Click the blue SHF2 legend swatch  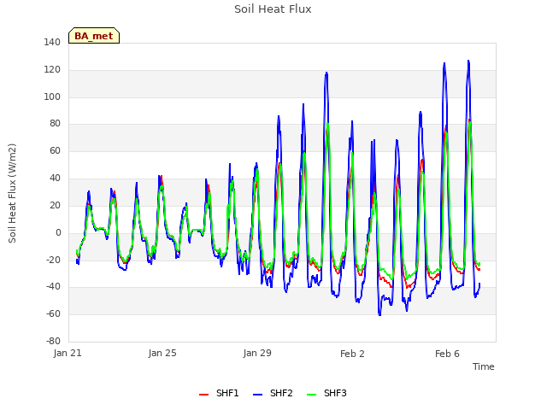257,395
